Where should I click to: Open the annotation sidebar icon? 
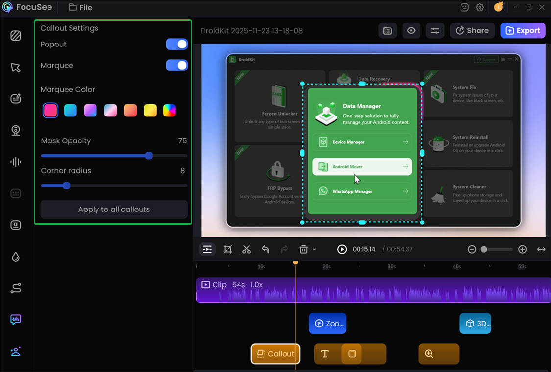click(x=16, y=99)
